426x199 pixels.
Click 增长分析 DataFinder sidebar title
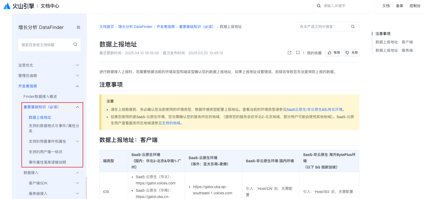pos(41,27)
